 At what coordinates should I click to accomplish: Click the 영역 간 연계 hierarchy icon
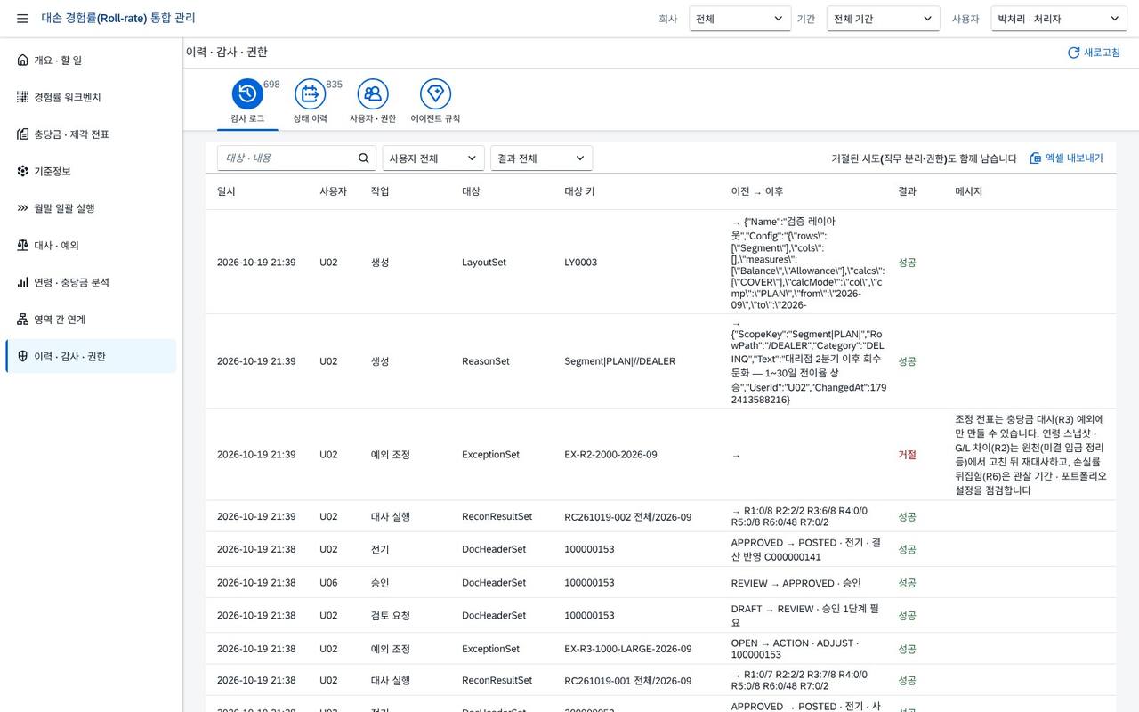point(22,320)
